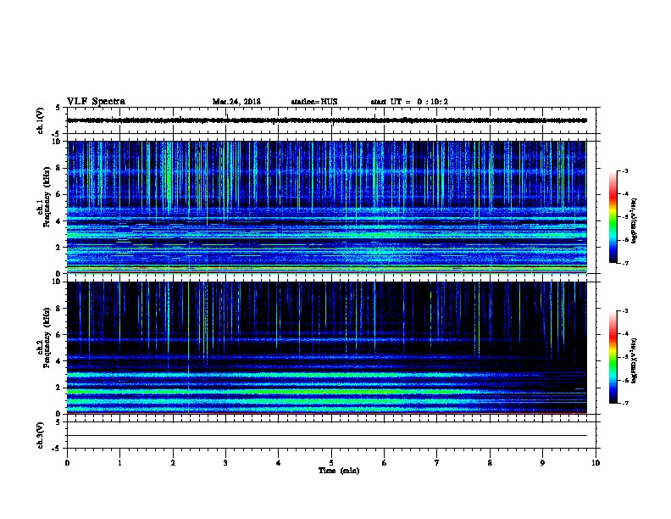Screen dimensions: 671x519
Task: Click the time axis tick label 9
Action: (x=542, y=463)
